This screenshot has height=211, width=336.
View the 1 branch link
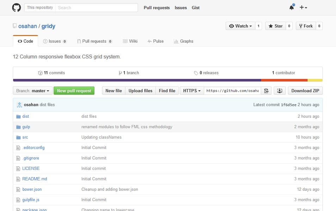(x=129, y=73)
